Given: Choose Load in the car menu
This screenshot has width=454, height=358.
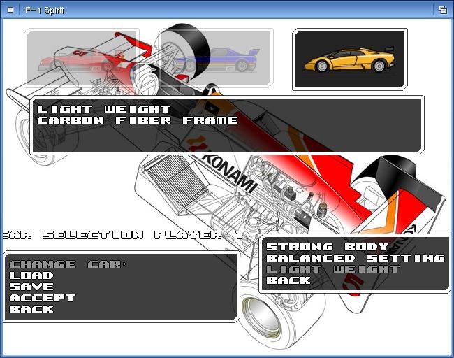Looking at the screenshot, I should (31, 275).
